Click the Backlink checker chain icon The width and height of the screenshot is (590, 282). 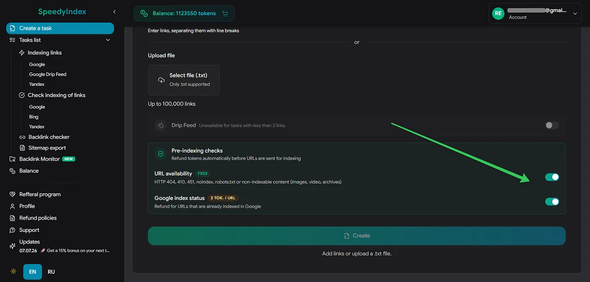[x=23, y=137]
